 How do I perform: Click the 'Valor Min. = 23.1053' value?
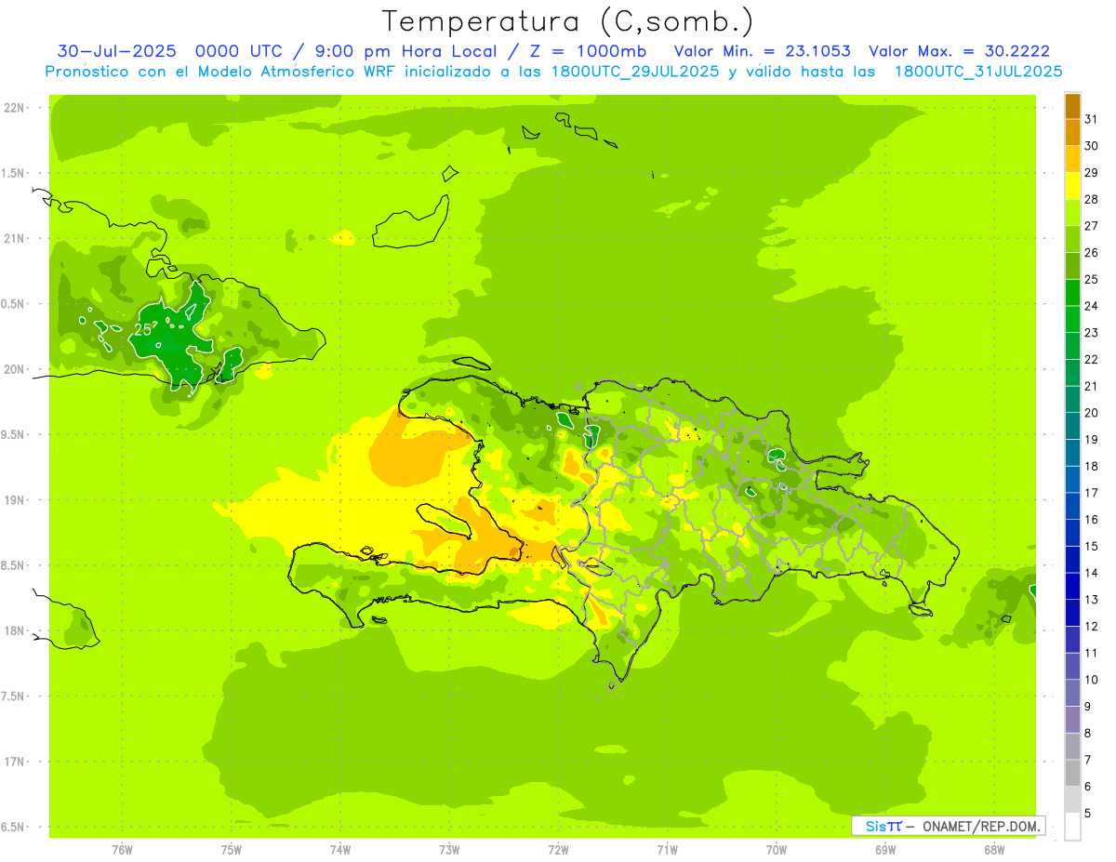pyautogui.click(x=762, y=51)
